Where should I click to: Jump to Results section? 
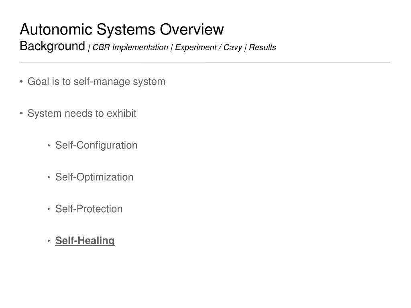click(x=262, y=47)
